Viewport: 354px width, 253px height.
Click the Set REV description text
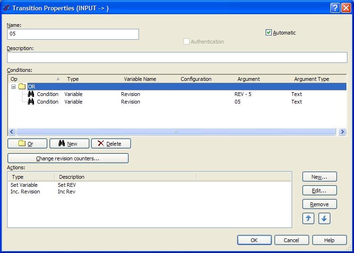pos(67,185)
